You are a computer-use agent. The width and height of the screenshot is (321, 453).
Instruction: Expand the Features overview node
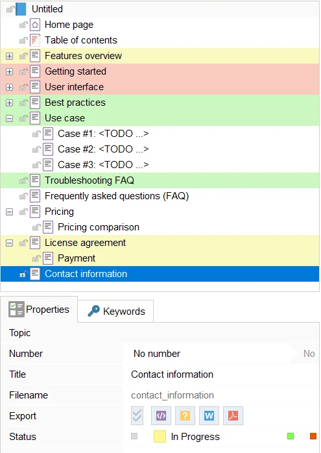pyautogui.click(x=10, y=56)
